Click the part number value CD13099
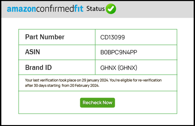This screenshot has width=195, height=126. (112, 37)
